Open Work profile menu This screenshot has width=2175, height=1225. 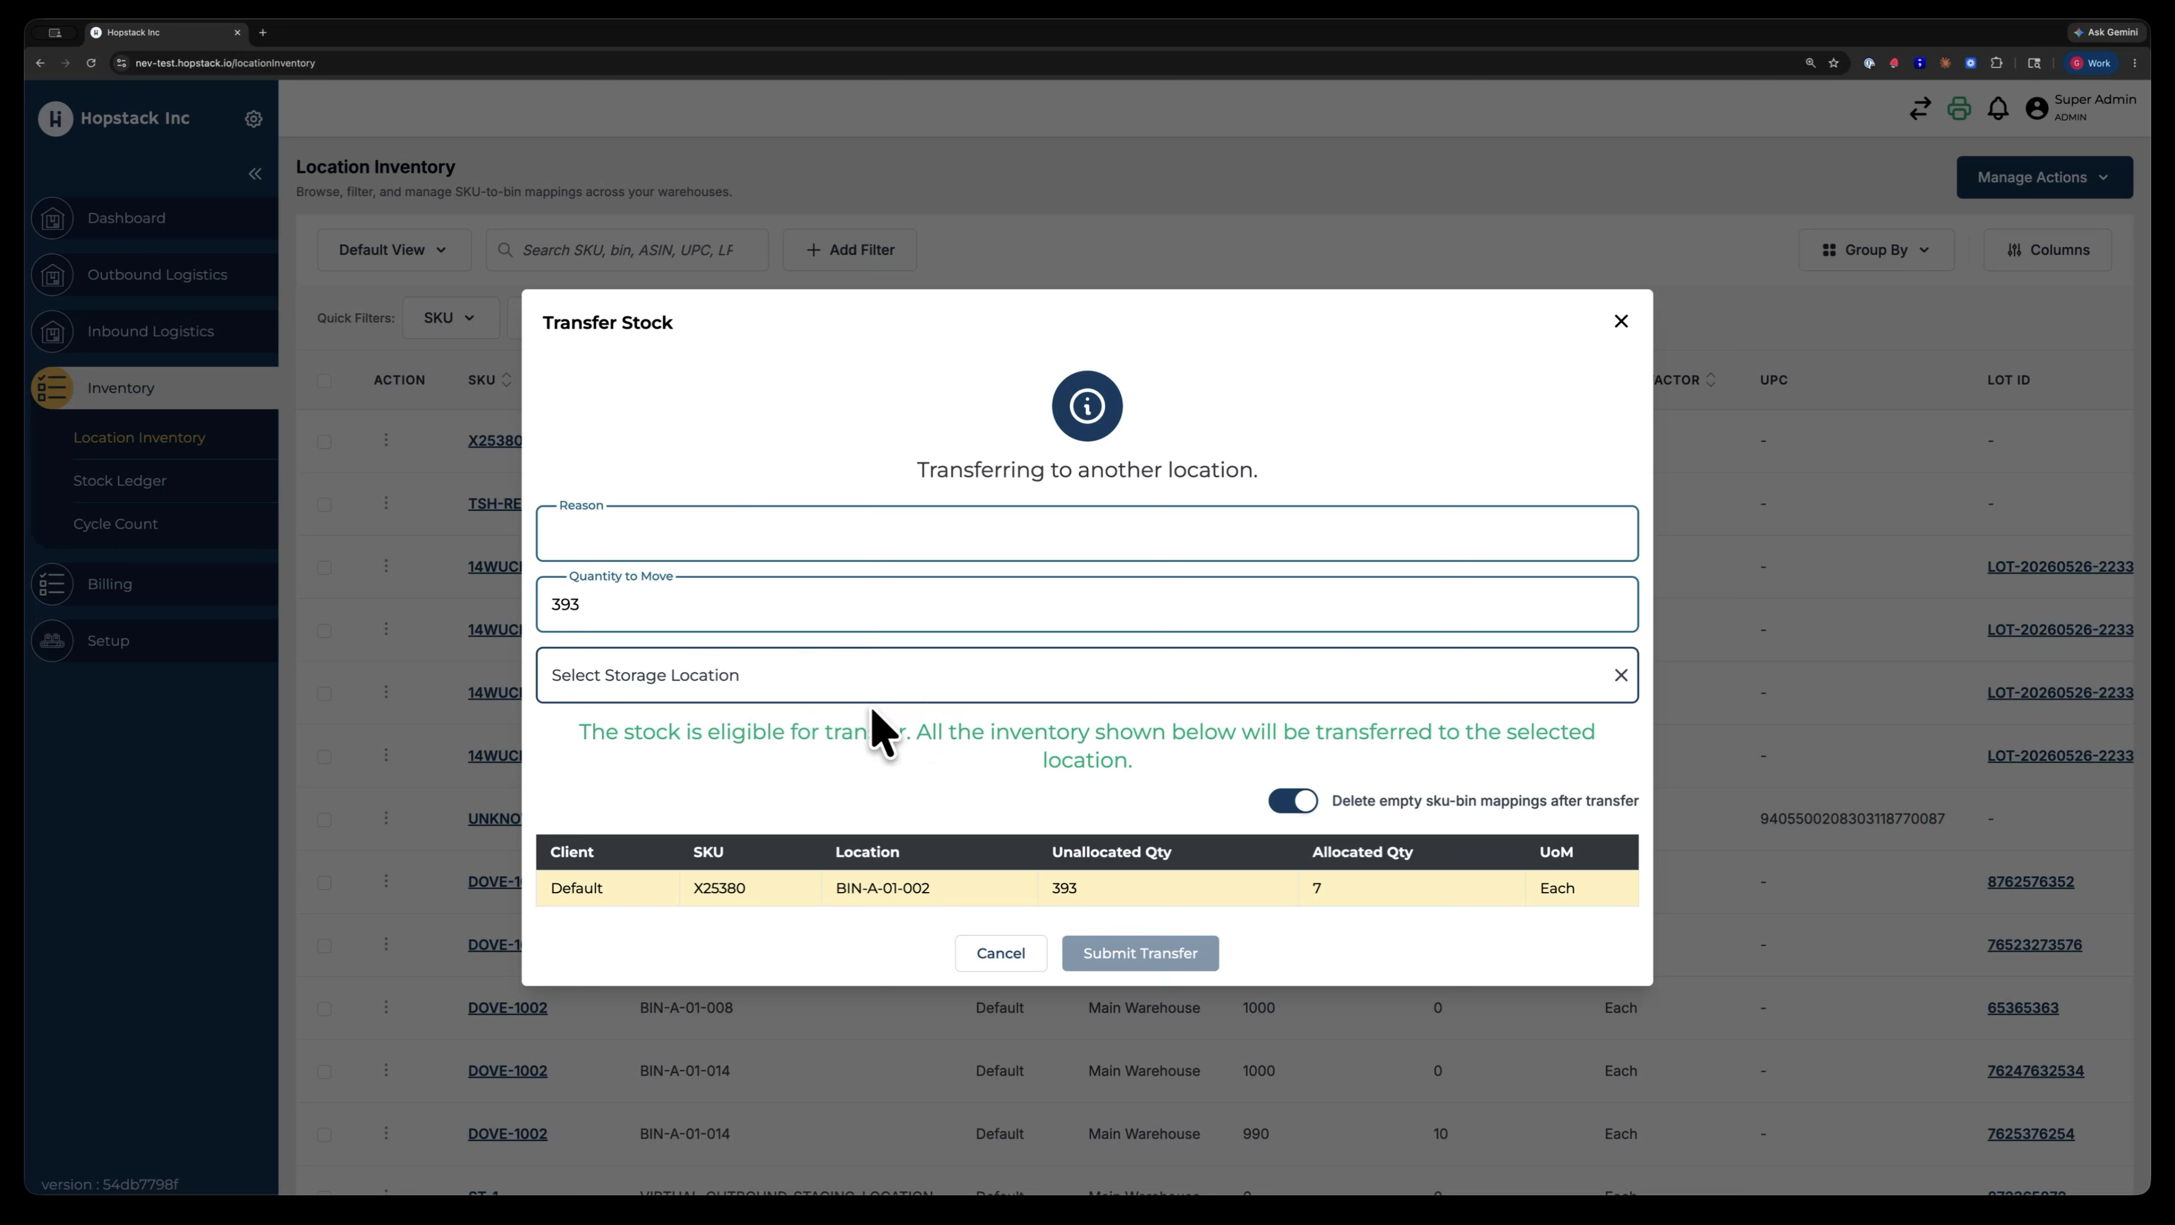point(2091,64)
